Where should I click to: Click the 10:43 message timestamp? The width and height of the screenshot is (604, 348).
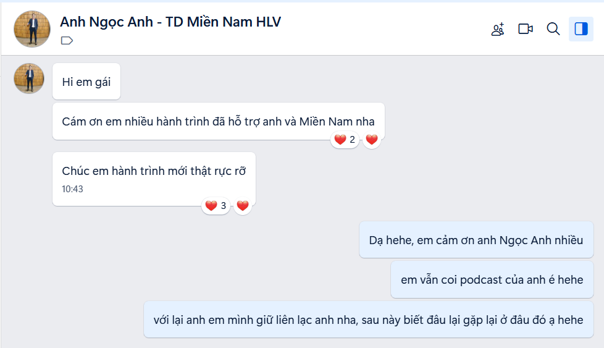pos(72,189)
